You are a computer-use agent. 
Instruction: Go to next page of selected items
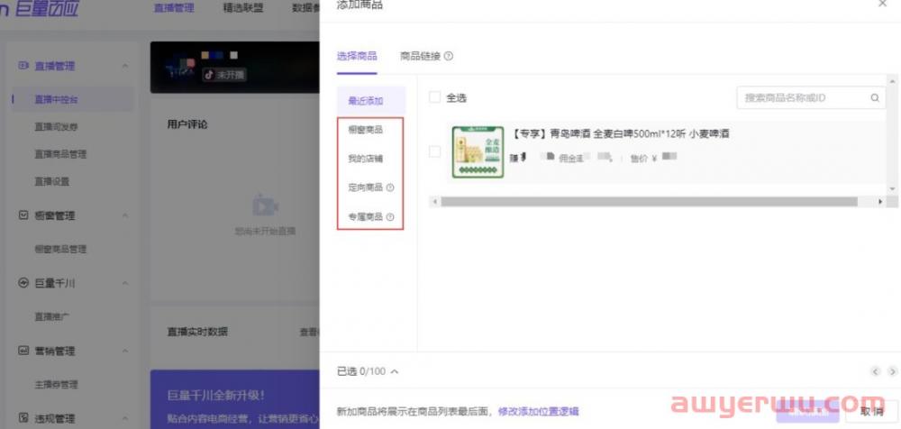click(x=892, y=371)
